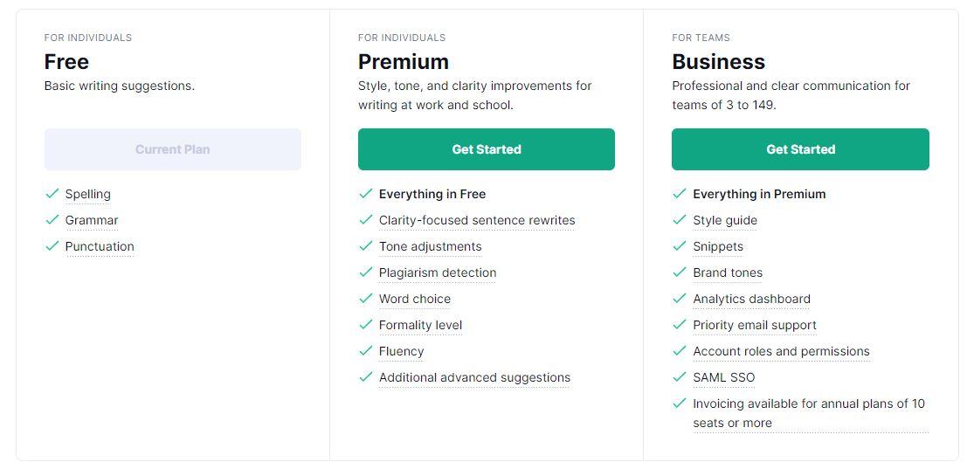Click Priority email support feature
974x469 pixels.
click(754, 325)
